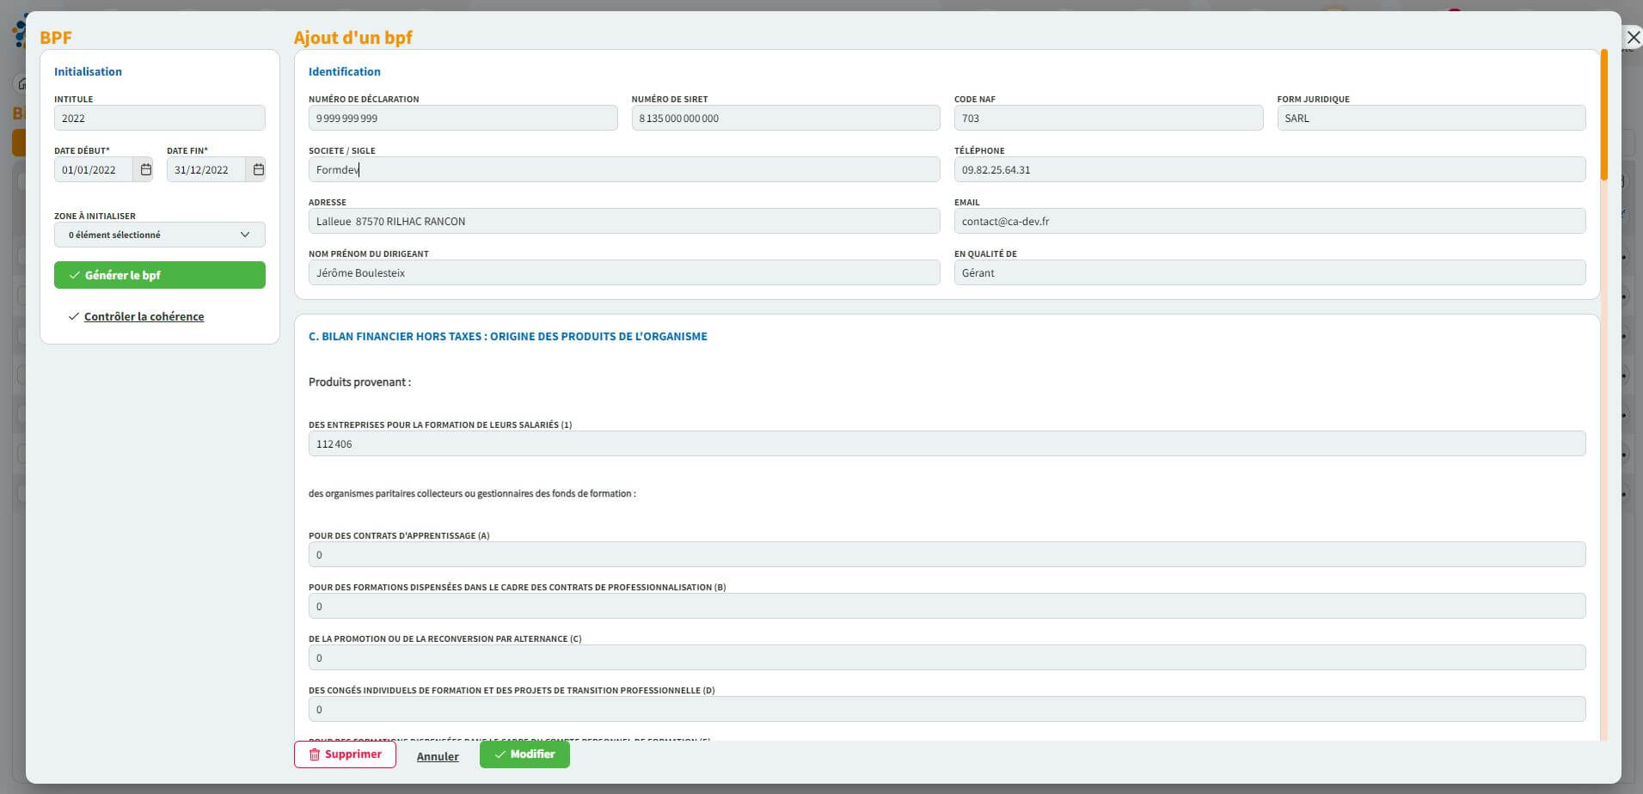Click the Form Juridique field
The width and height of the screenshot is (1643, 794).
point(1431,119)
